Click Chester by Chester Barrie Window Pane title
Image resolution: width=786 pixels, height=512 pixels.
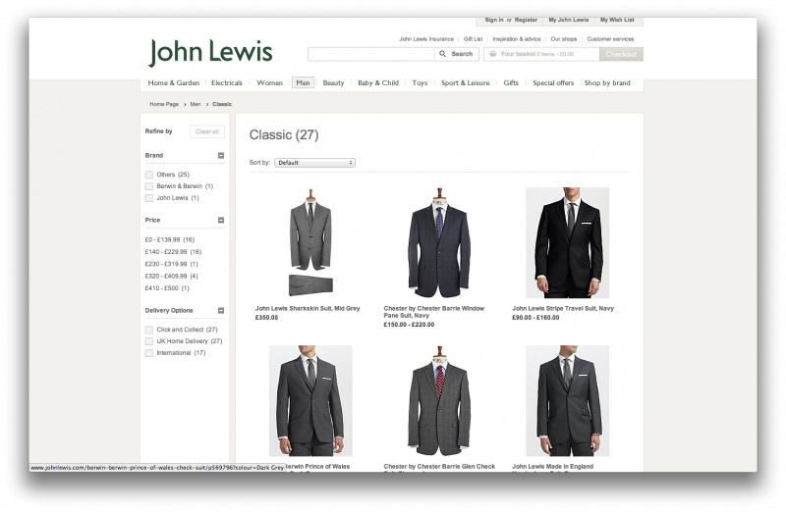click(434, 312)
